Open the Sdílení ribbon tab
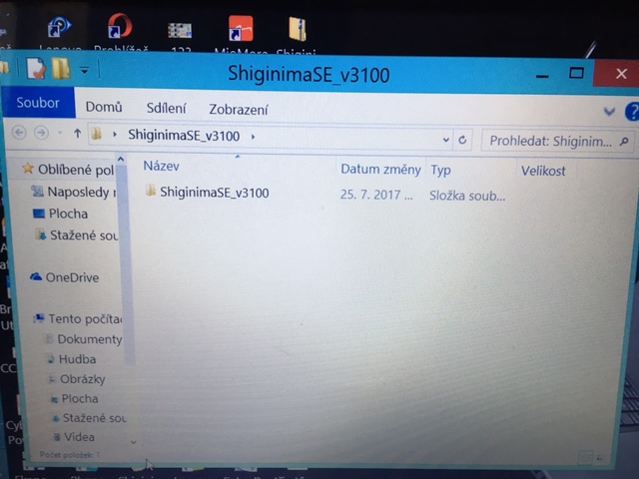The height and width of the screenshot is (479, 639). click(x=166, y=109)
